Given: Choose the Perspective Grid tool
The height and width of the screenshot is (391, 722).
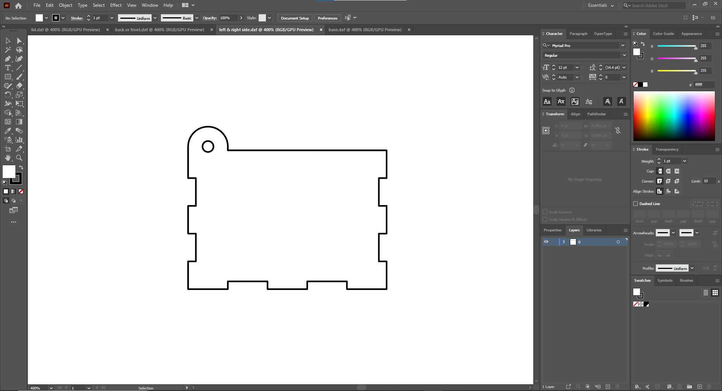Looking at the screenshot, I should [x=20, y=113].
